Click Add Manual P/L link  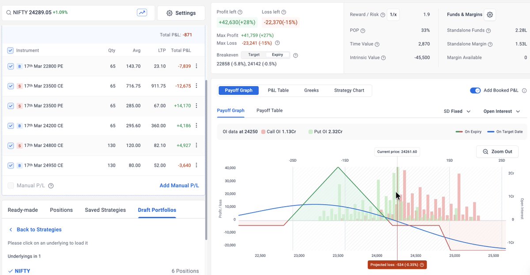179,186
